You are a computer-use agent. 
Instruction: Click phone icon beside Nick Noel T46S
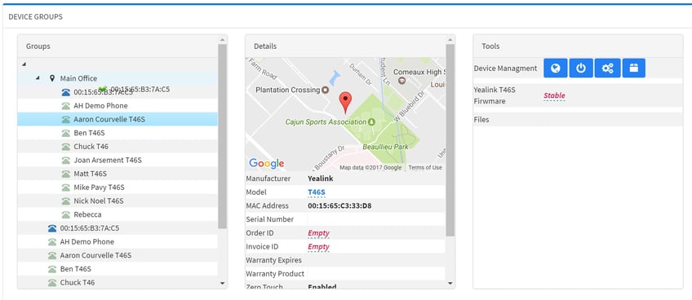pyautogui.click(x=66, y=201)
